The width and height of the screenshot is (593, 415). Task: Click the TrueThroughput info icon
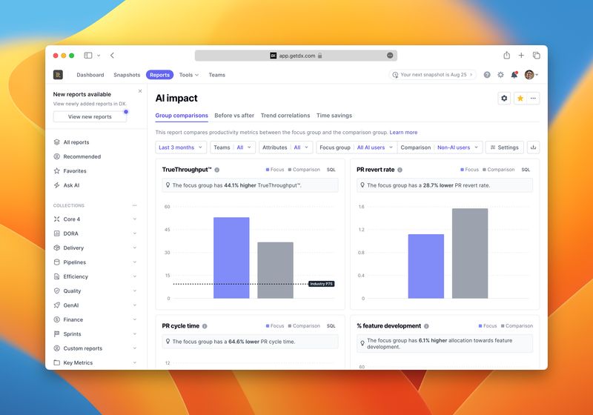(x=217, y=170)
